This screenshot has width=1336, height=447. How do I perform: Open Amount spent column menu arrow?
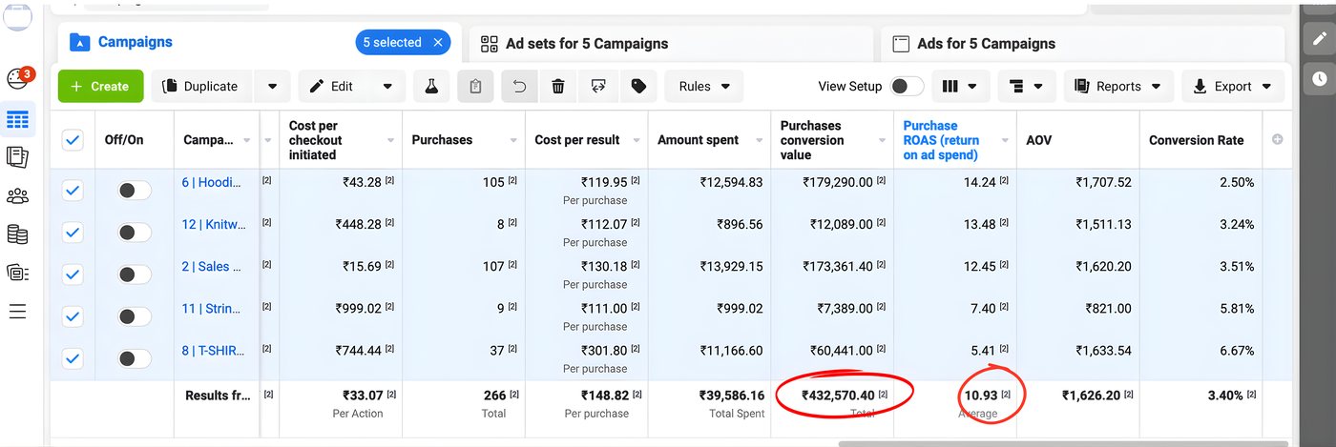point(761,140)
